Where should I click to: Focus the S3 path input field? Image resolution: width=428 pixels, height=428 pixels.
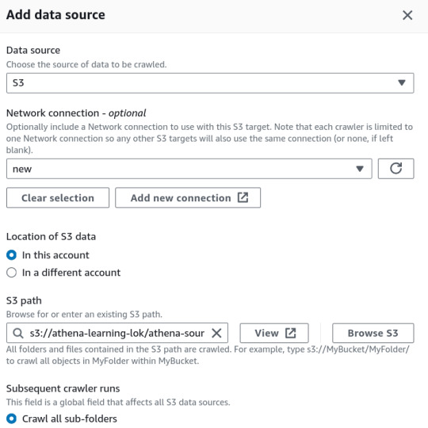[117, 333]
